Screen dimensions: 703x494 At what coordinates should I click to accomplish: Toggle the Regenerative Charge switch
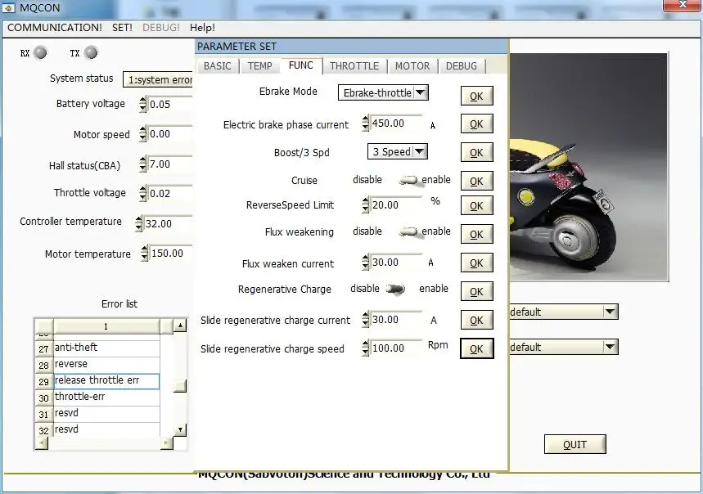(x=396, y=289)
